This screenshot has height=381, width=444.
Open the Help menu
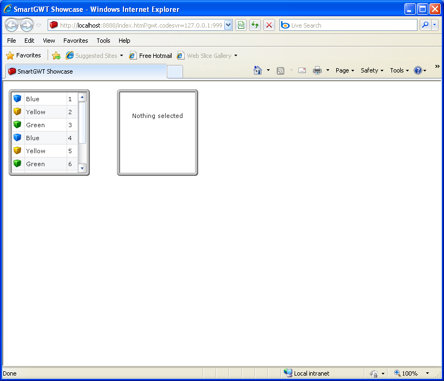pos(125,41)
